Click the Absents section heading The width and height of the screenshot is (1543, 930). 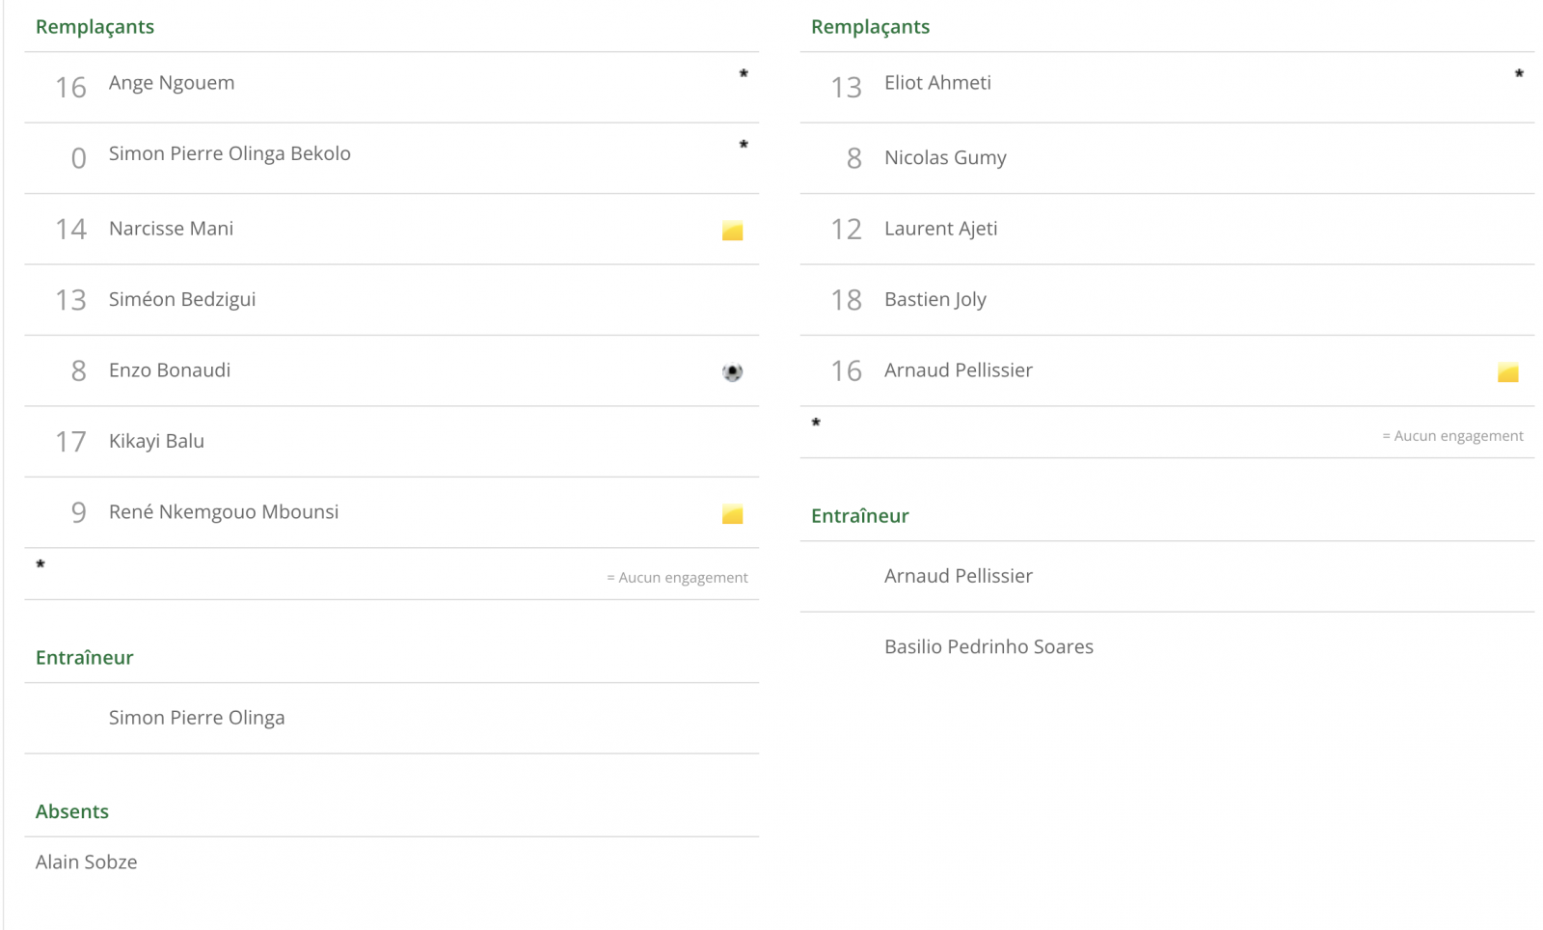click(x=72, y=811)
